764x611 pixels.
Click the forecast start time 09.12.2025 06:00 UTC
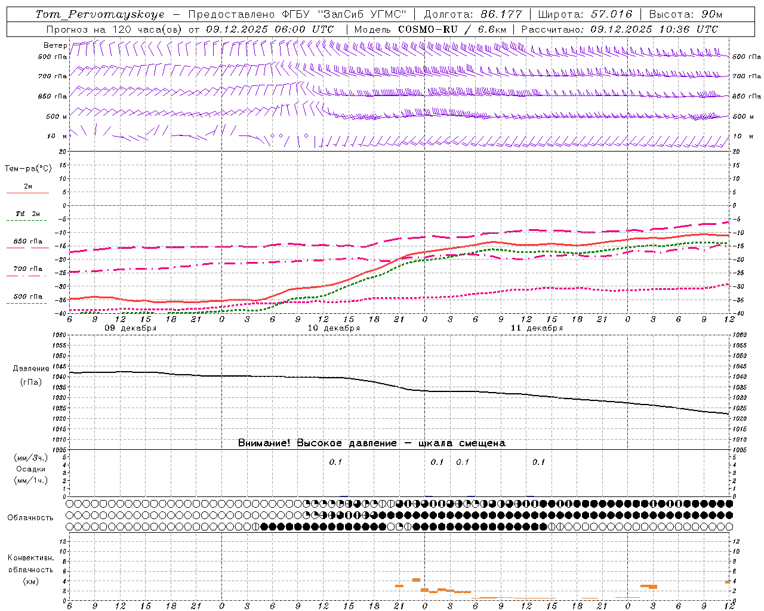point(270,29)
